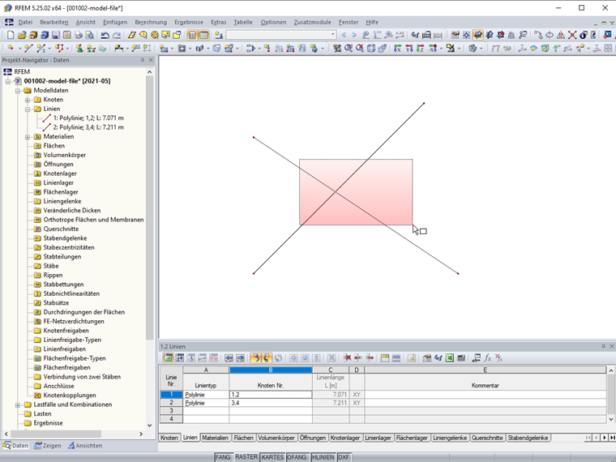This screenshot has width=616, height=462.
Task: Collapse the Linien folder
Action: click(x=28, y=109)
